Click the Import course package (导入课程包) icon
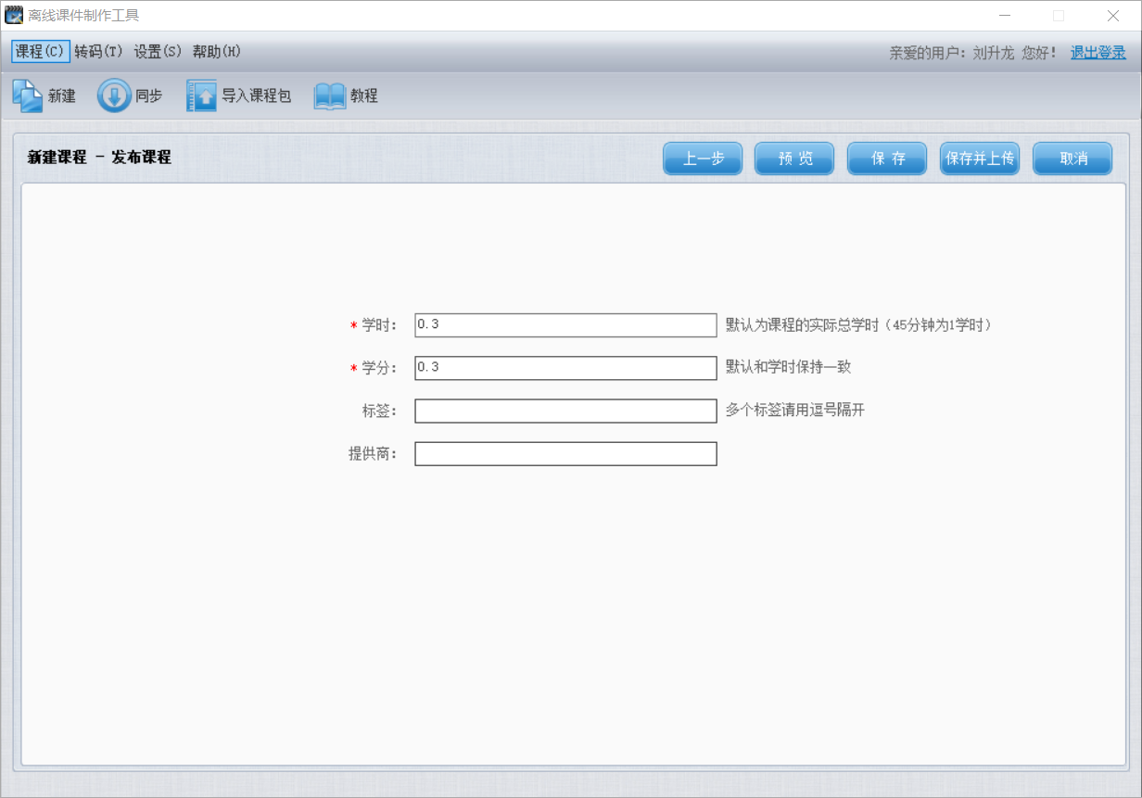The image size is (1142, 798). pos(201,95)
